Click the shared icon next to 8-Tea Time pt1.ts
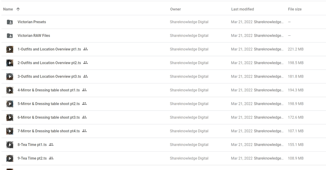The width and height of the screenshot is (326, 170). pos(51,144)
